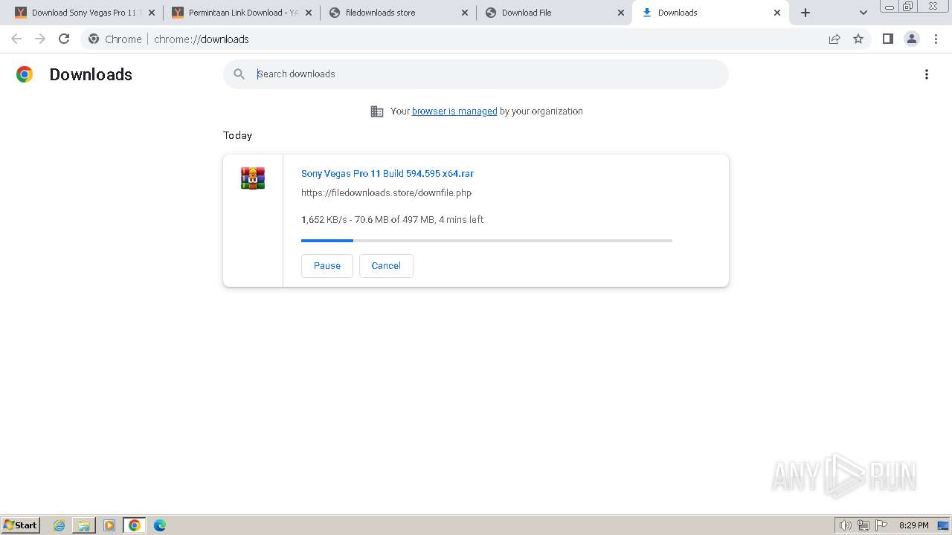This screenshot has height=535, width=952.
Task: Open a new tab with the plus button
Action: pyautogui.click(x=805, y=13)
